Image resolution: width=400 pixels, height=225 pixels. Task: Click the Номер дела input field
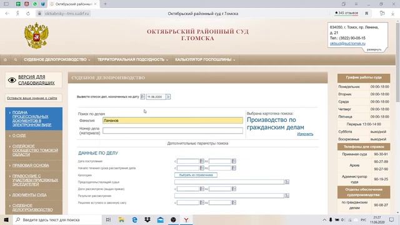point(172,131)
